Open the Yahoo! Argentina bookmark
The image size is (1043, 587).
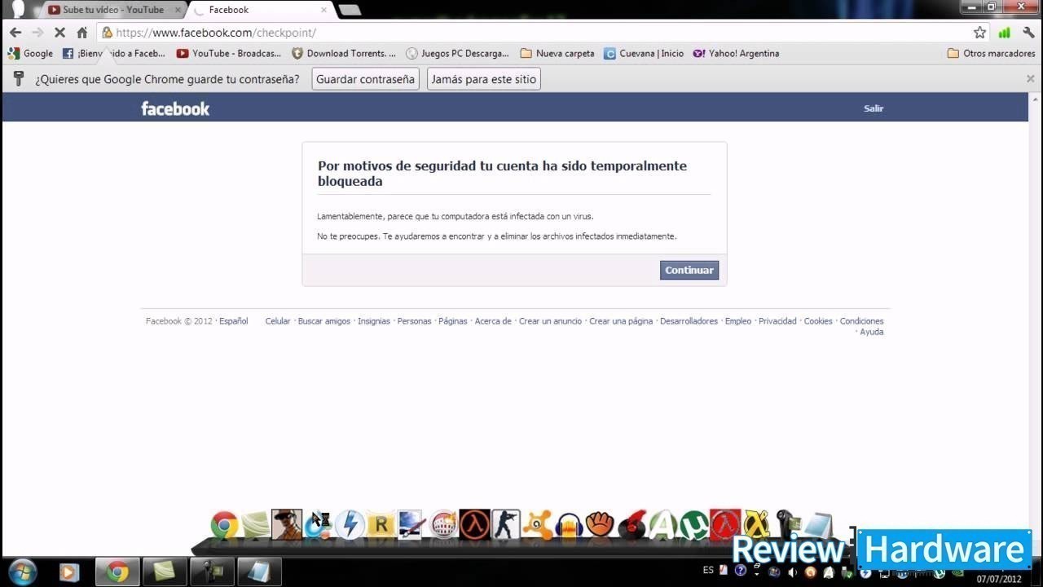(736, 53)
